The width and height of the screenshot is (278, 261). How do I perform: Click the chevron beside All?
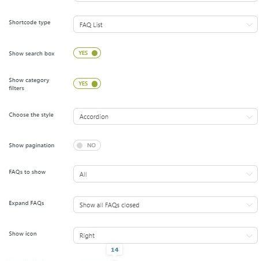pos(249,174)
